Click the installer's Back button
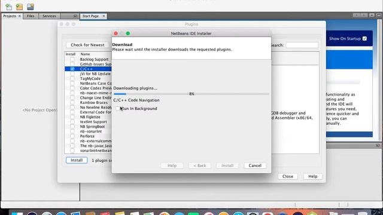This screenshot has width=383, height=215. [x=200, y=165]
